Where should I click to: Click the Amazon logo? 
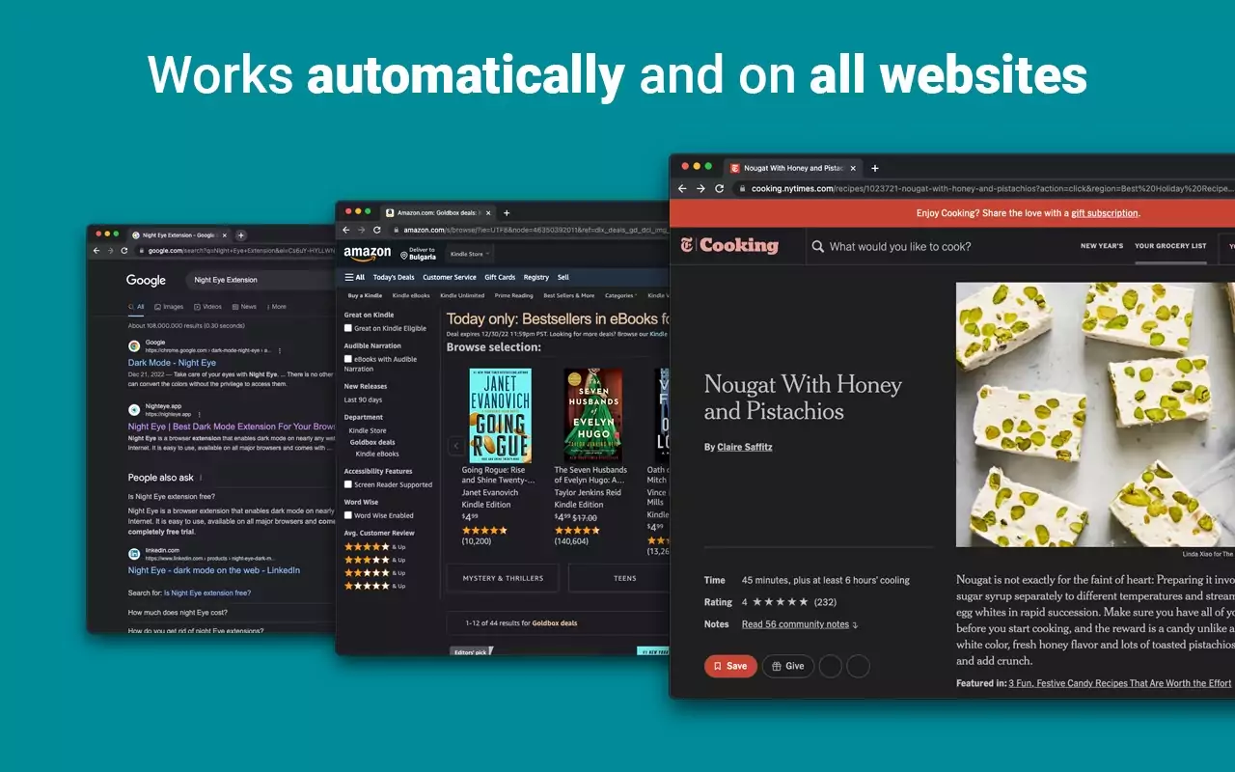point(368,254)
